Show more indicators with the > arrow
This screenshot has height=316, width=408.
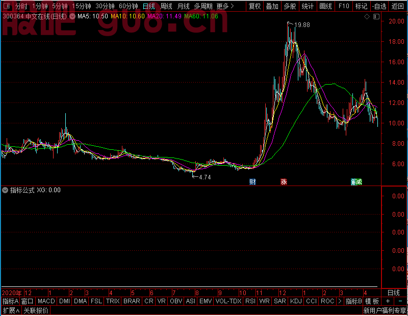click(340, 301)
